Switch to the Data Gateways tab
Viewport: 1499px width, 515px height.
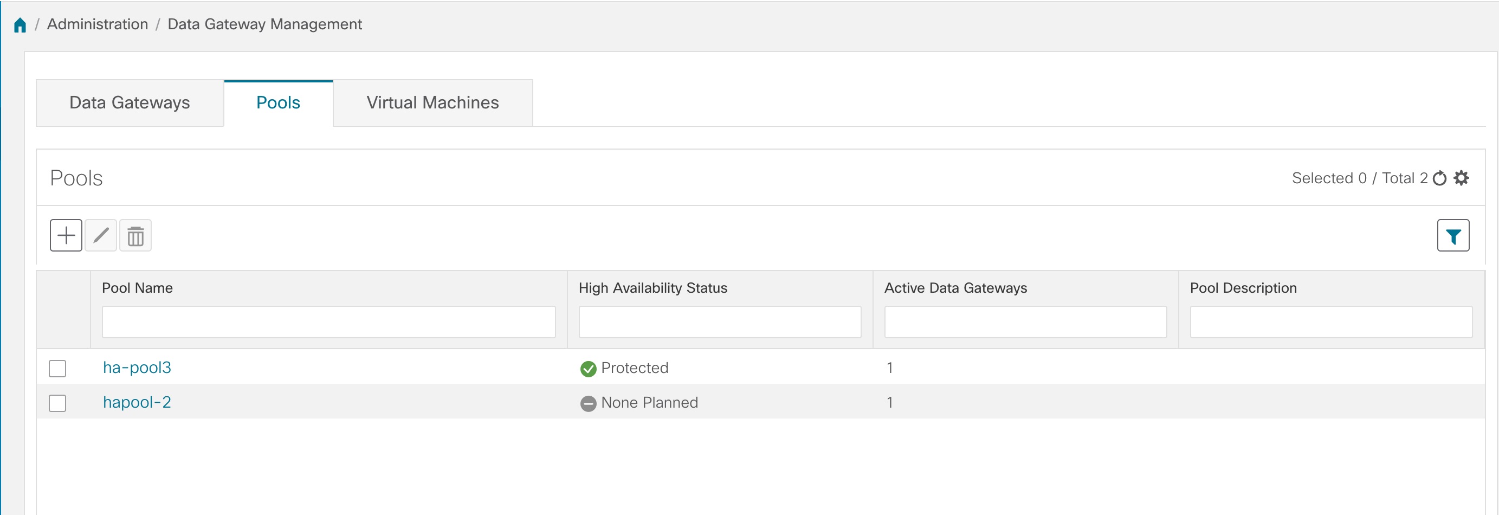[x=130, y=103]
